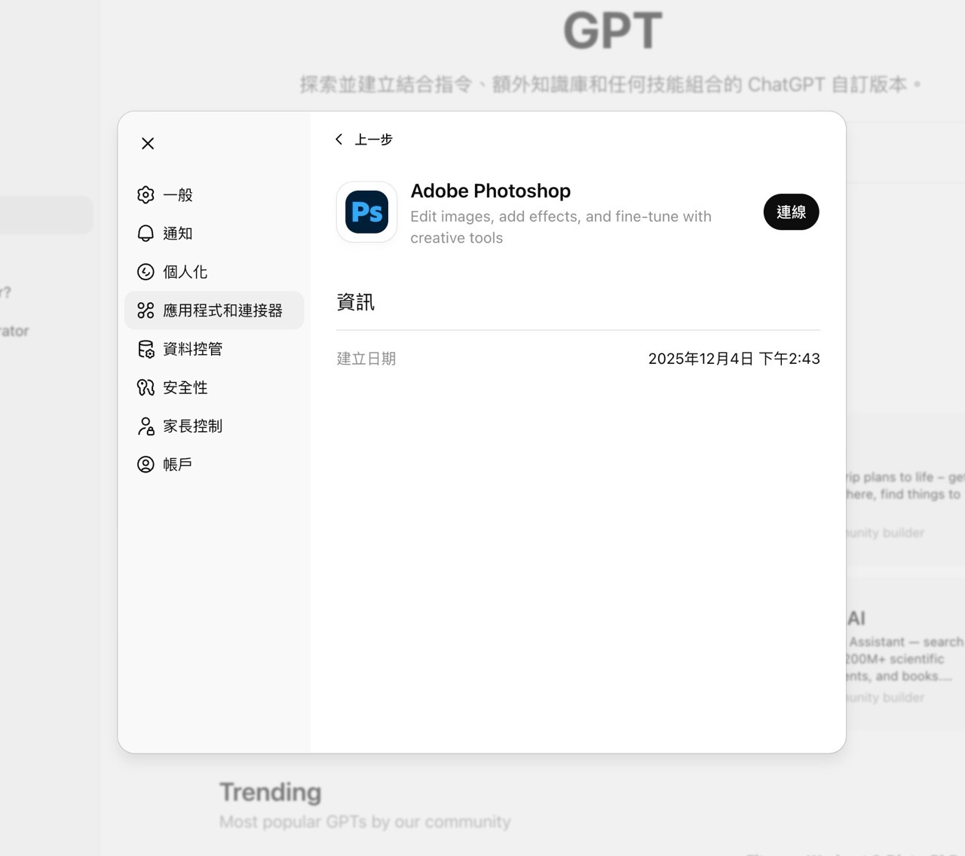The image size is (965, 856).
Task: Click the Photoshop description text
Action: (561, 227)
